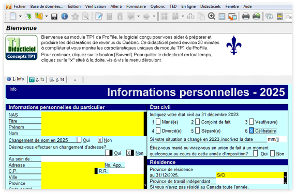Click the printer with green badge icon
This screenshot has height=194, width=296.
pos(256,17)
